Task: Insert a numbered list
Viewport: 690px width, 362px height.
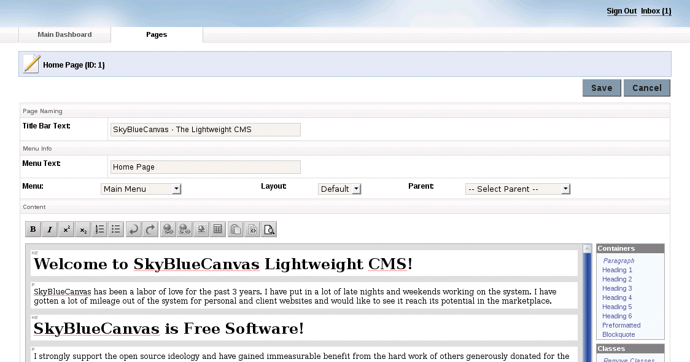Action: coord(99,229)
